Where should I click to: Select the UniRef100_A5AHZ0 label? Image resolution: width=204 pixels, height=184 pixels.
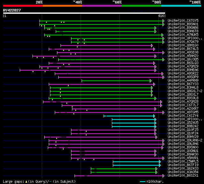tap(183, 56)
